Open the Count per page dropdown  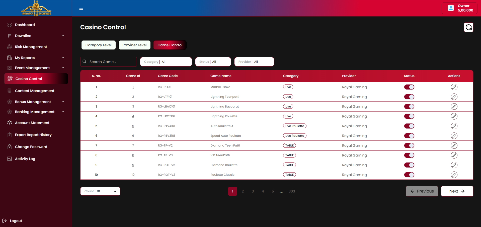click(100, 191)
